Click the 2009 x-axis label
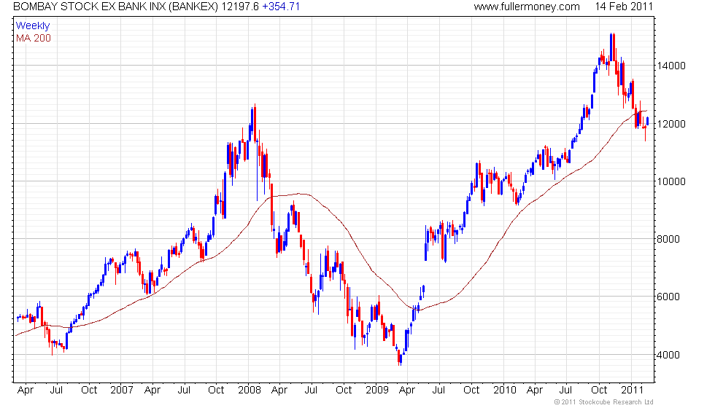The image size is (715, 408). pos(377,391)
